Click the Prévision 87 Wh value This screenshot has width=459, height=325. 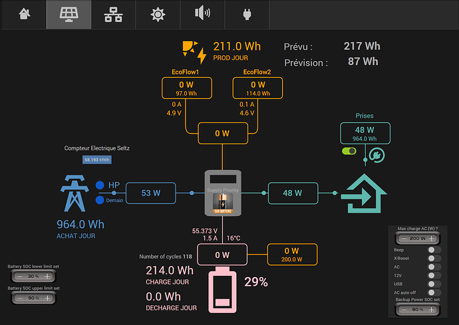(363, 62)
